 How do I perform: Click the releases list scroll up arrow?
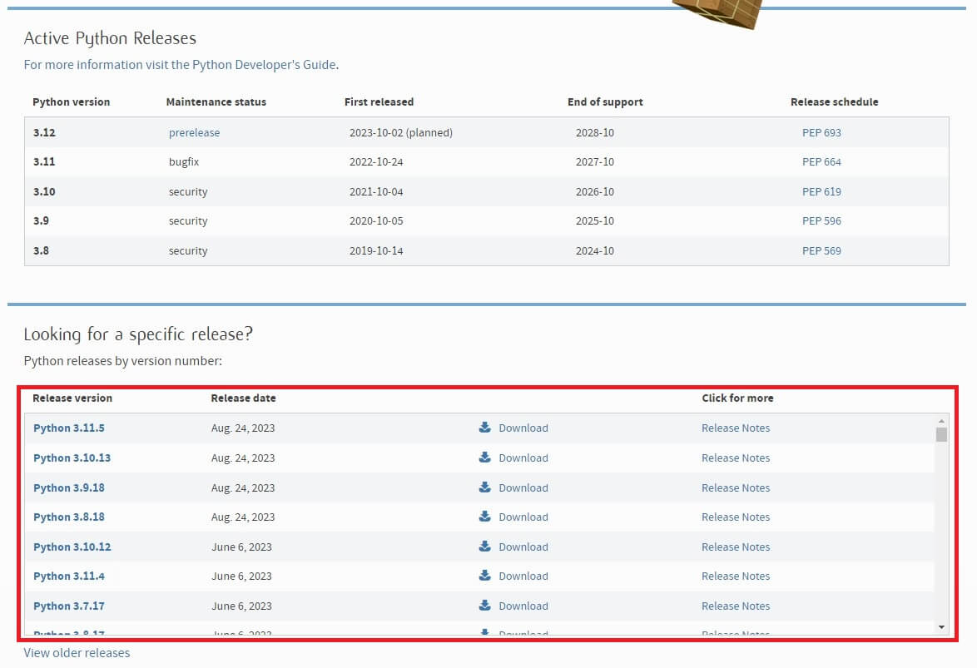coord(941,421)
